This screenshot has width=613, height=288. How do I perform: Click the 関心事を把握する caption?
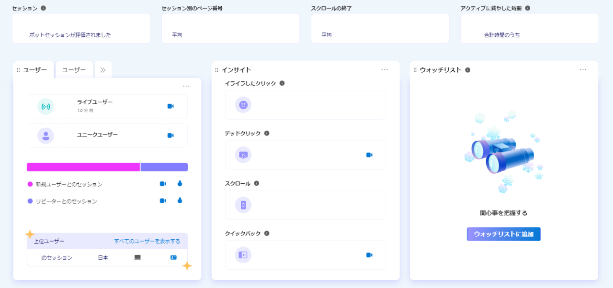504,213
